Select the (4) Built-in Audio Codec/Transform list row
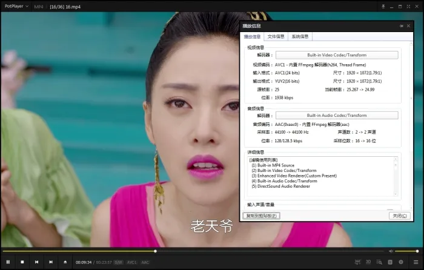 click(284, 181)
